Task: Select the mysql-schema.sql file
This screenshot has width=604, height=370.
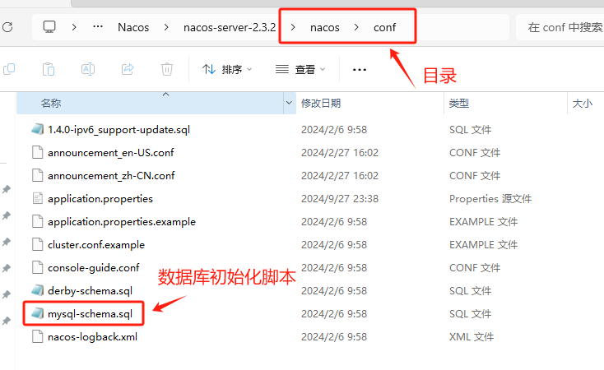Action: (91, 314)
